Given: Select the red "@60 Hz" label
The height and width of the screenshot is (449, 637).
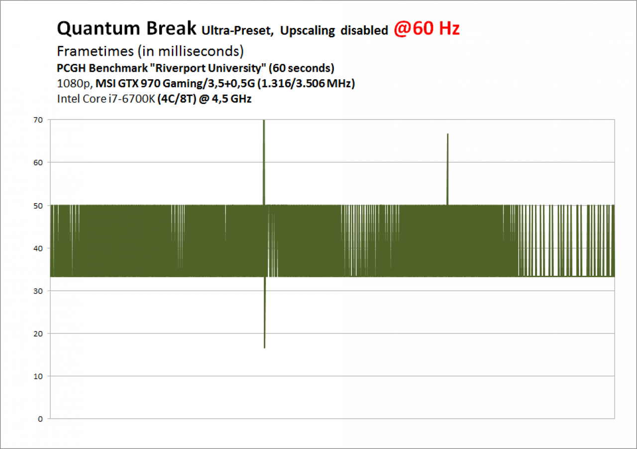Looking at the screenshot, I should pos(426,29).
